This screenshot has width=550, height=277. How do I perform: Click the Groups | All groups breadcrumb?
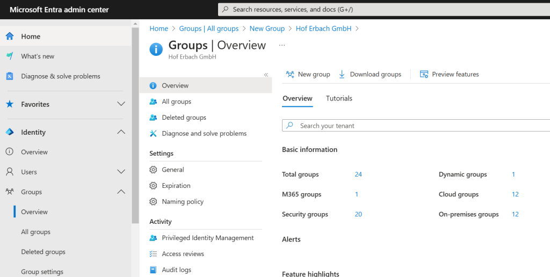(209, 28)
